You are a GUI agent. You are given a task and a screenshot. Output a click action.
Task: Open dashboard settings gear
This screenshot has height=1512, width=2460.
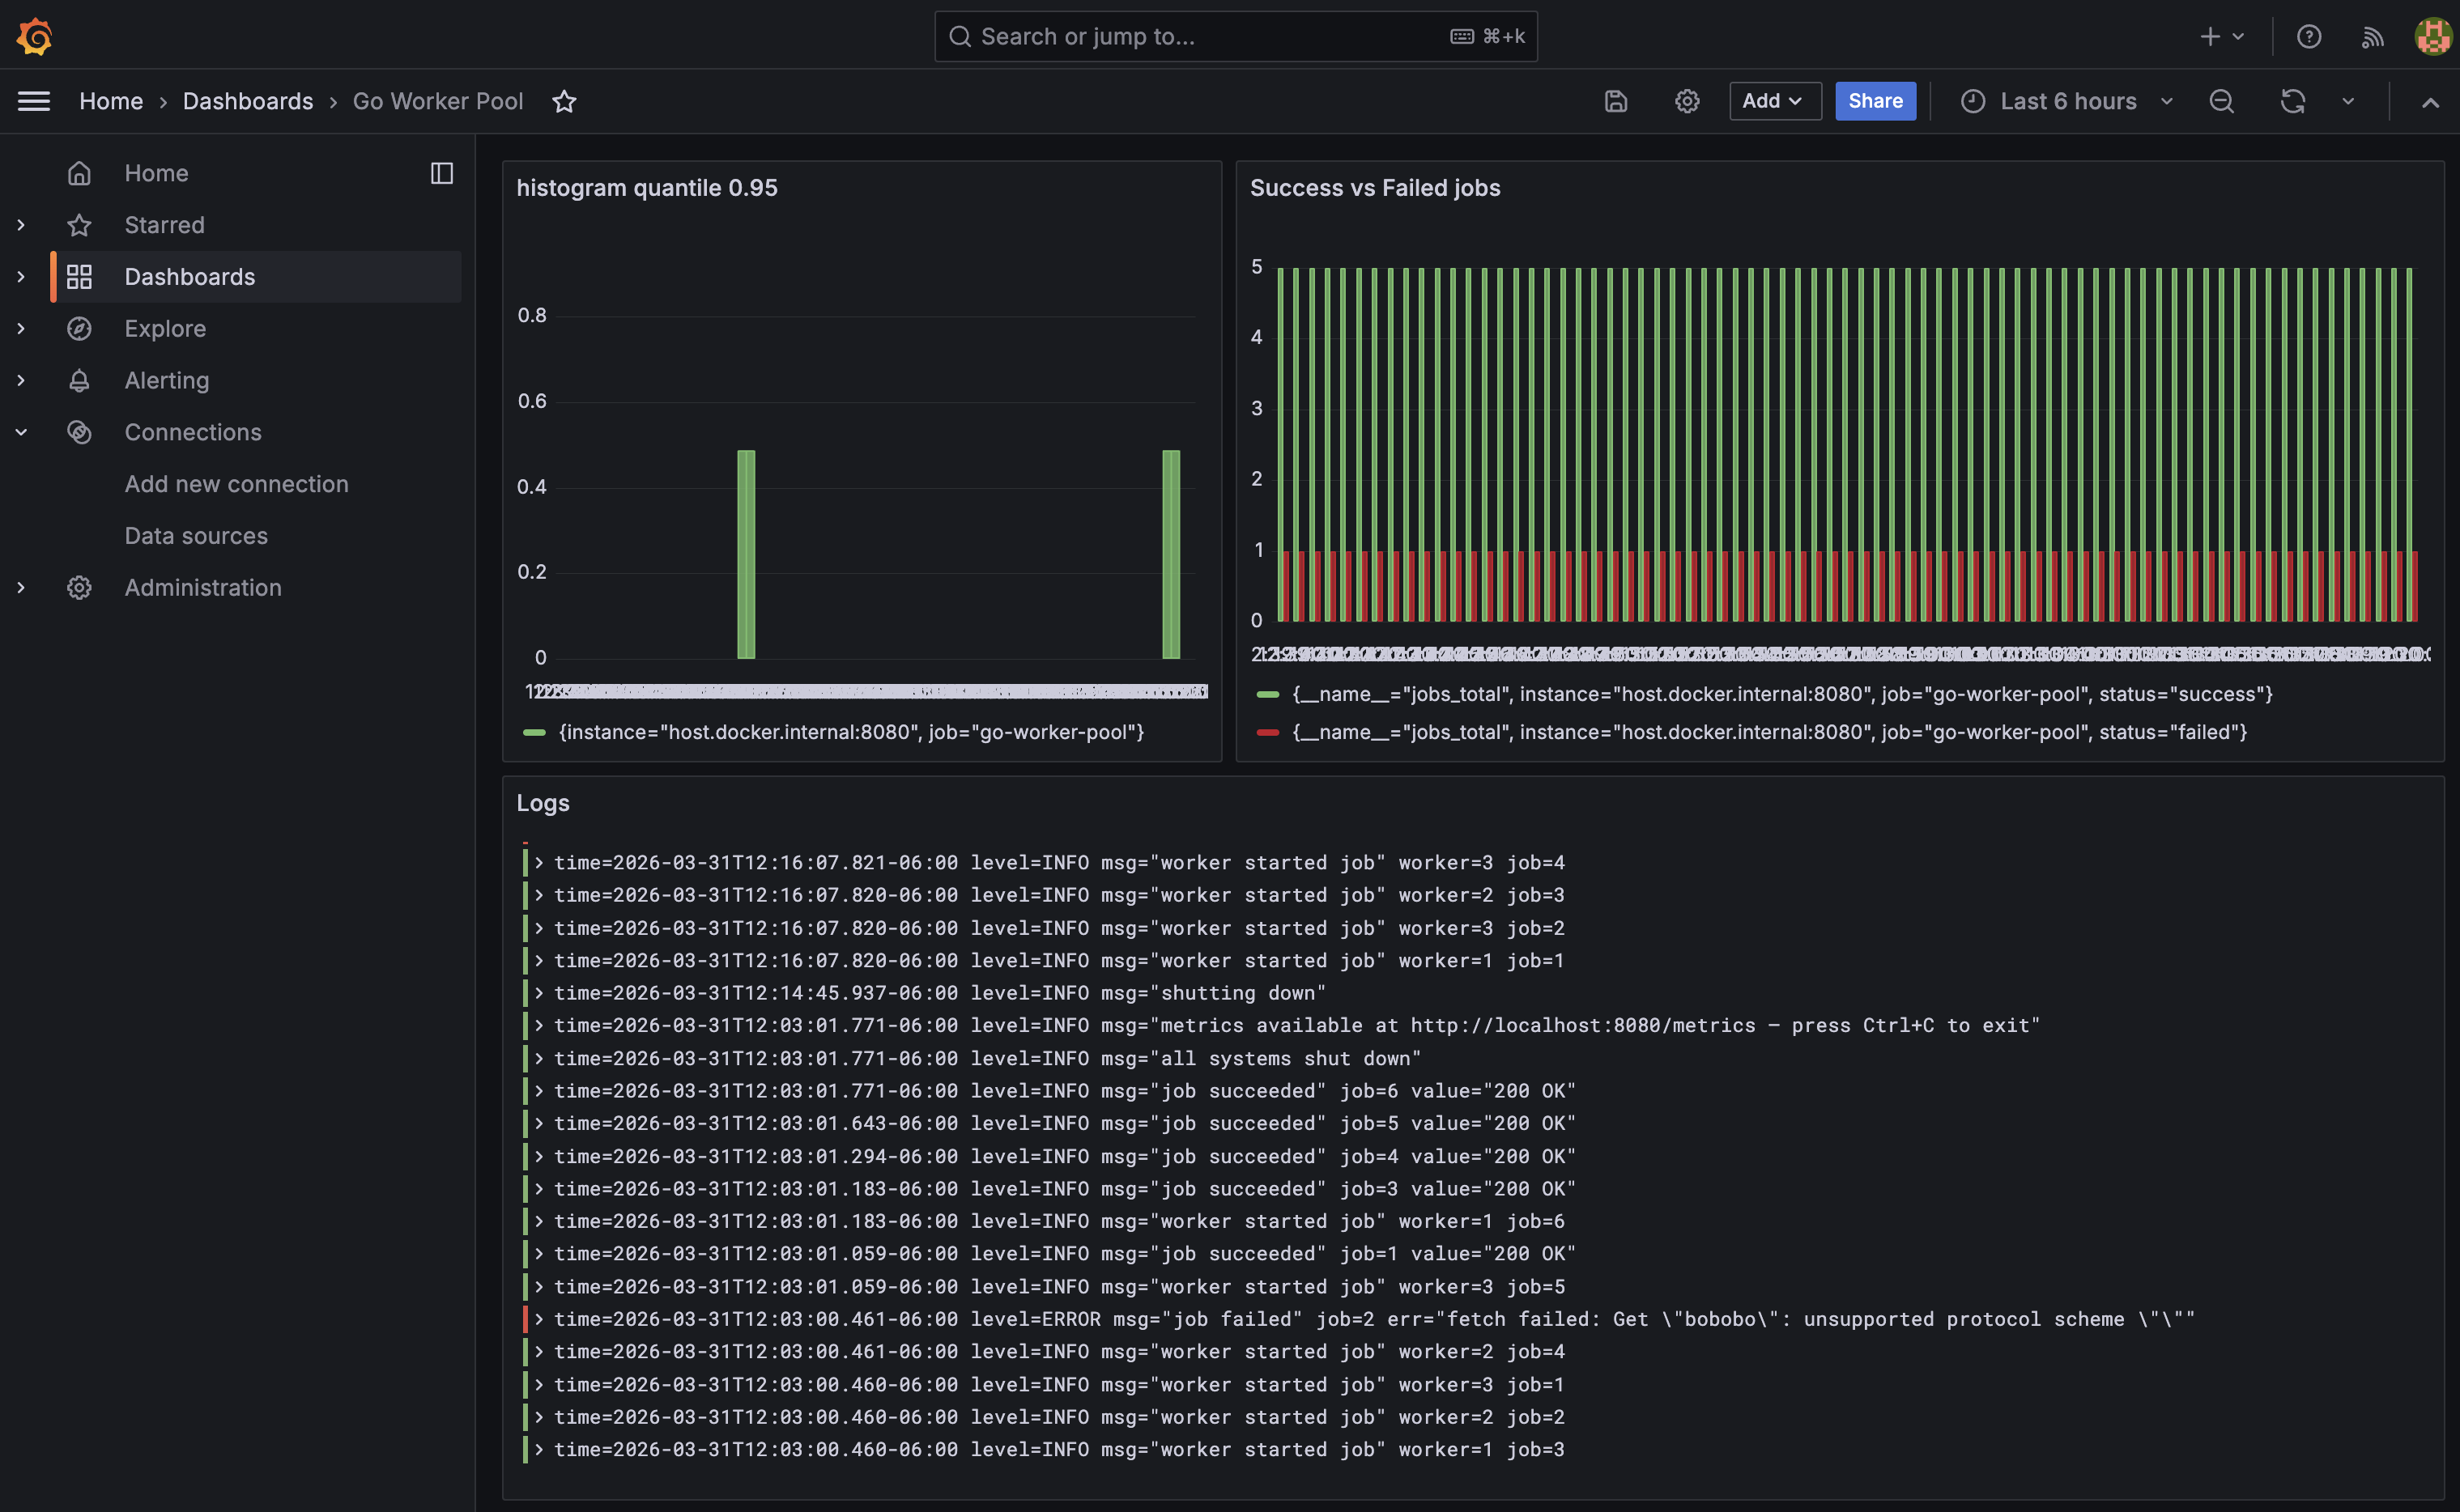[x=1686, y=101]
